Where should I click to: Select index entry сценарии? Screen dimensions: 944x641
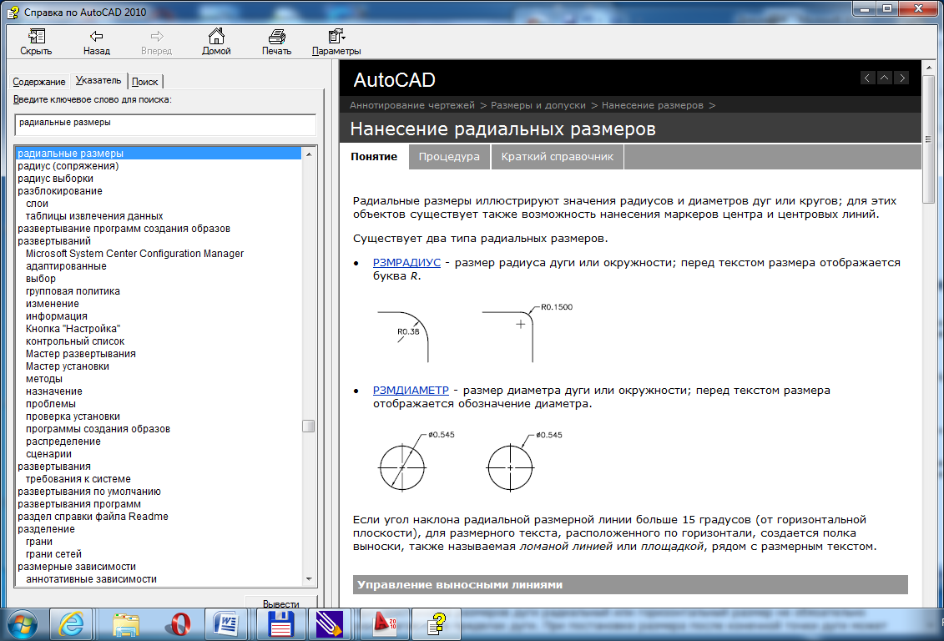click(48, 454)
